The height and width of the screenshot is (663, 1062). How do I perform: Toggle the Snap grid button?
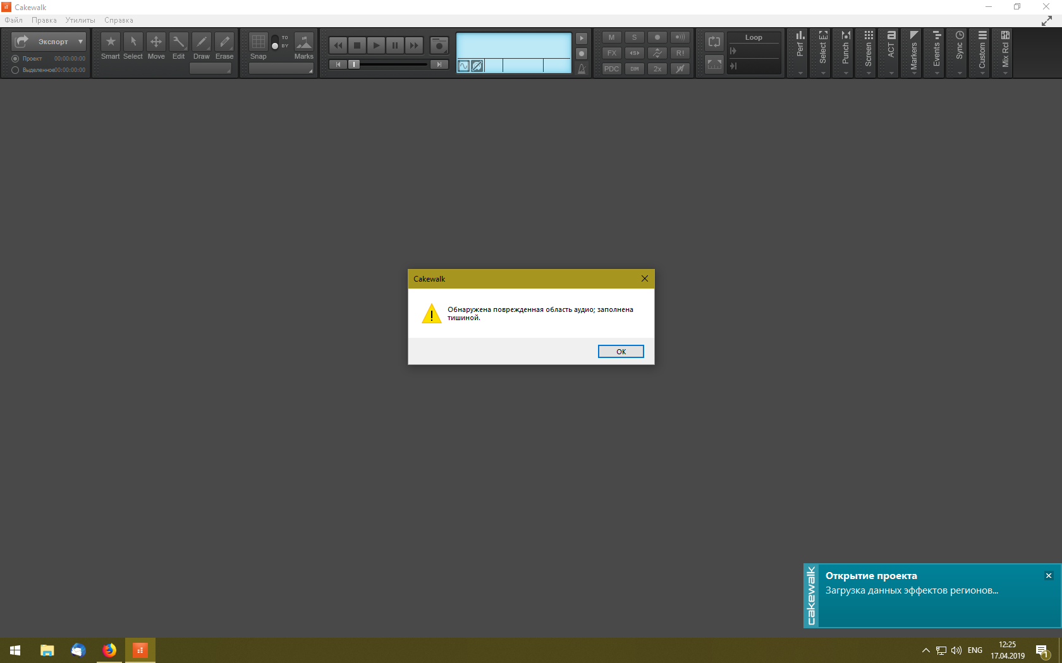[259, 42]
